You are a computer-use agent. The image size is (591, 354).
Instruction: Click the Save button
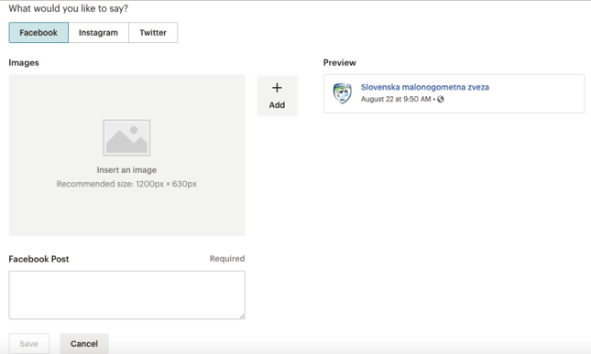pos(29,343)
